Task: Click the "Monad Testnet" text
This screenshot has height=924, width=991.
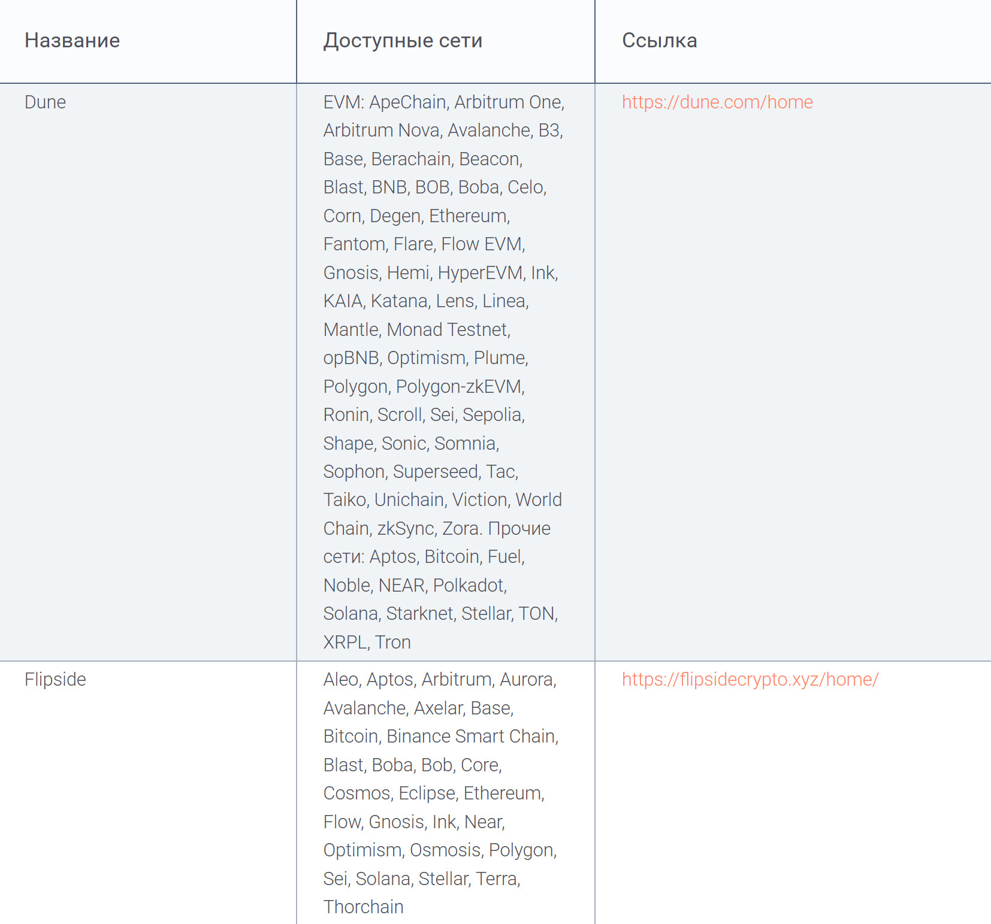Action: click(x=447, y=330)
